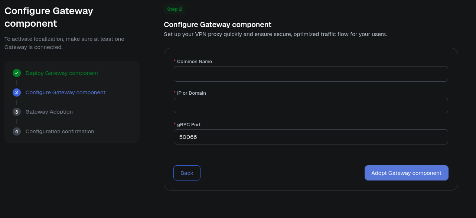This screenshot has width=476, height=218.
Task: Click into the IP or Domain field
Action: (311, 105)
